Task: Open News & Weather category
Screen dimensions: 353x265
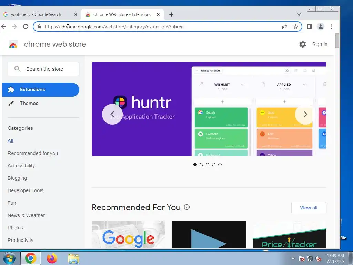Action: click(x=26, y=215)
